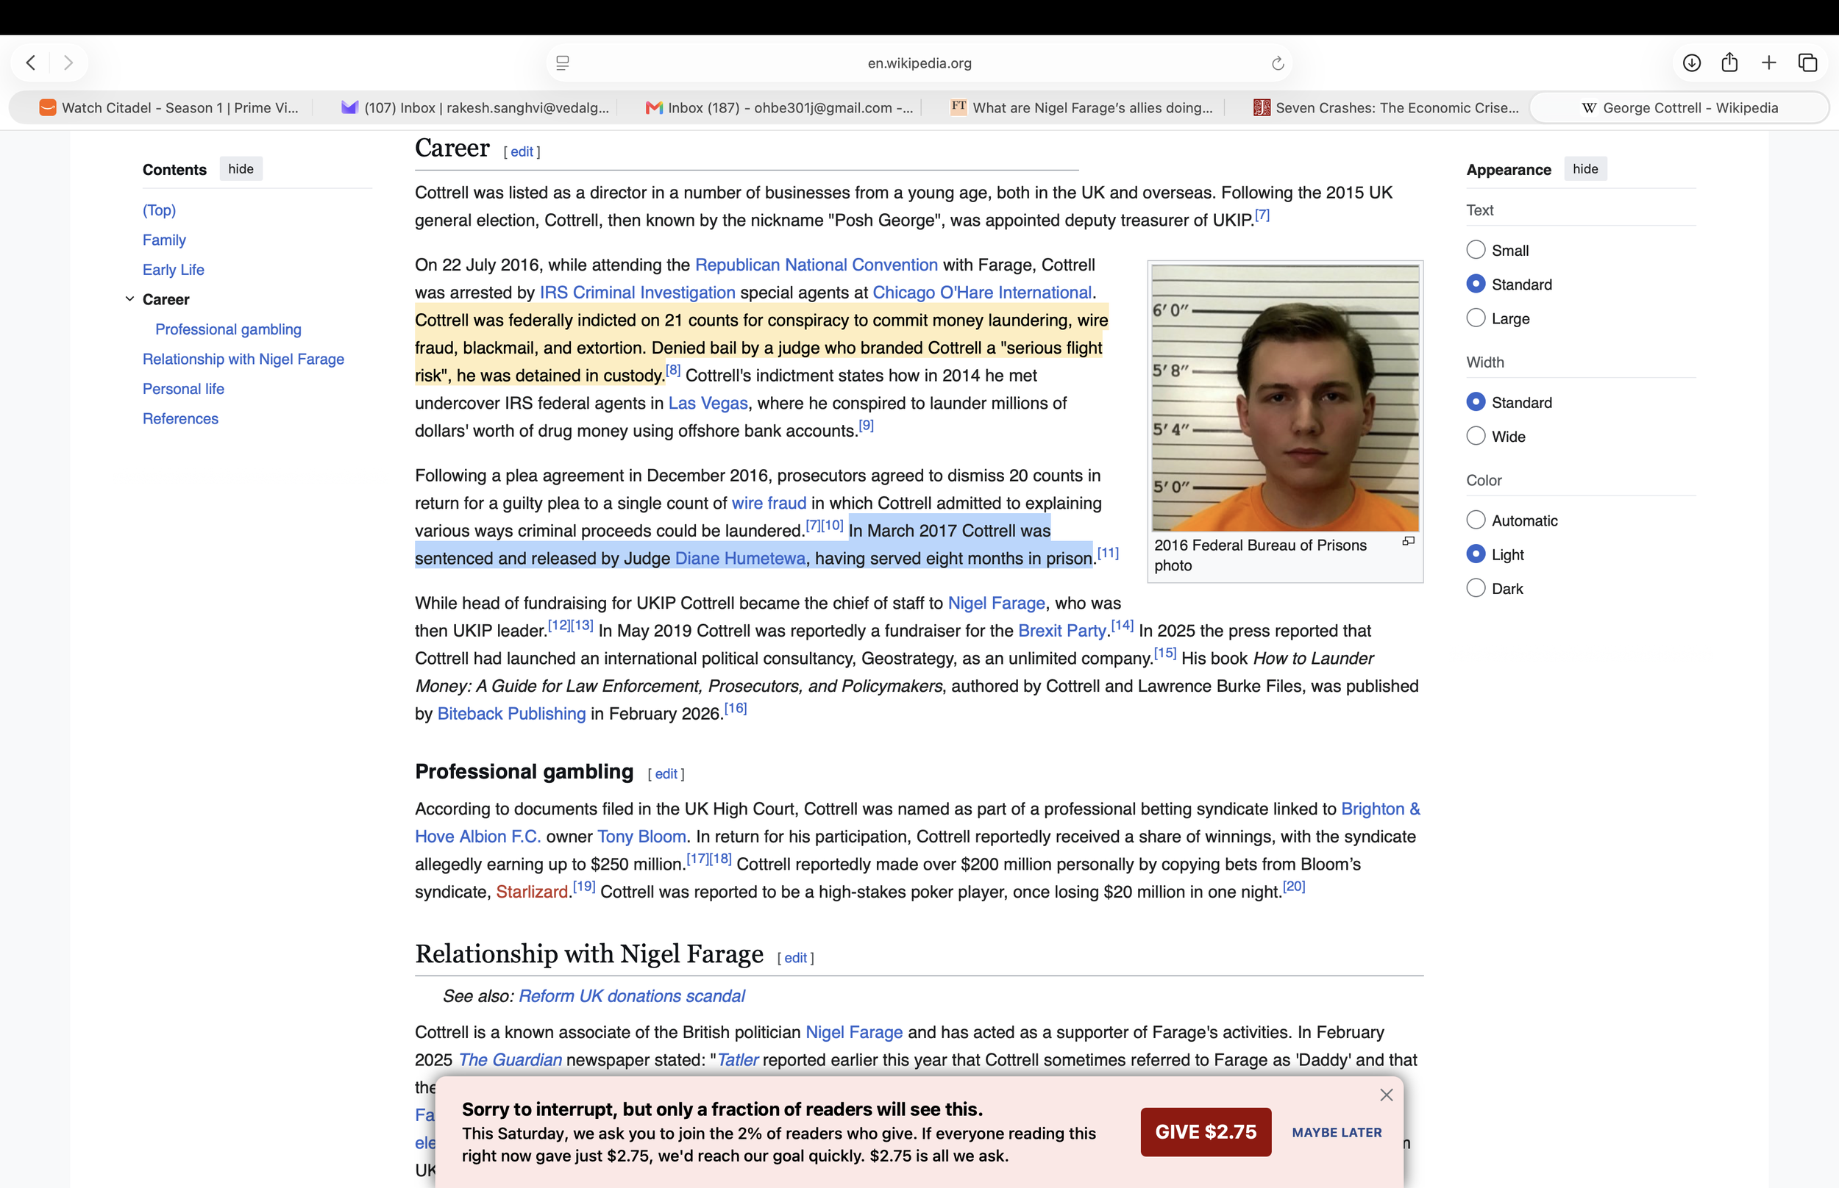Jump to References in Contents
The width and height of the screenshot is (1839, 1188).
[x=180, y=419]
